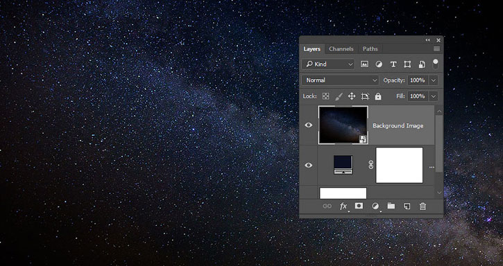
Task: Switch to the Channels tab
Action: (x=341, y=49)
